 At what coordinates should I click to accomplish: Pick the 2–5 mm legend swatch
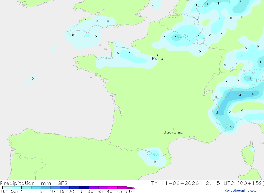click(36, 188)
